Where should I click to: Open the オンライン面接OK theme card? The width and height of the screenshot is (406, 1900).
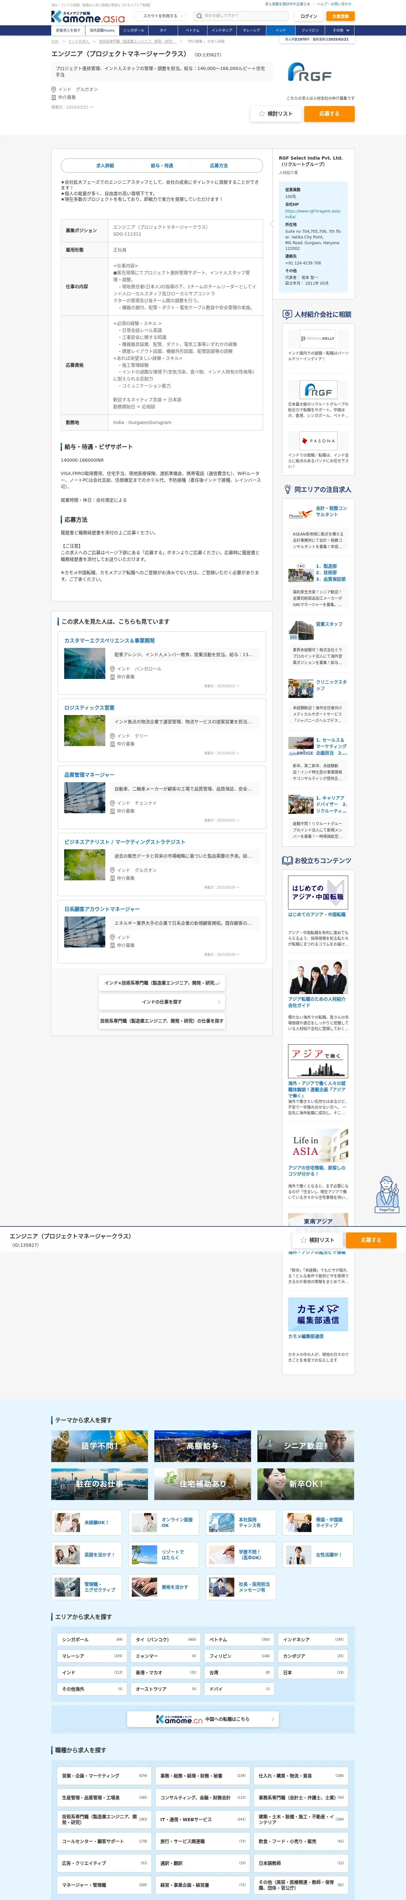point(163,1522)
